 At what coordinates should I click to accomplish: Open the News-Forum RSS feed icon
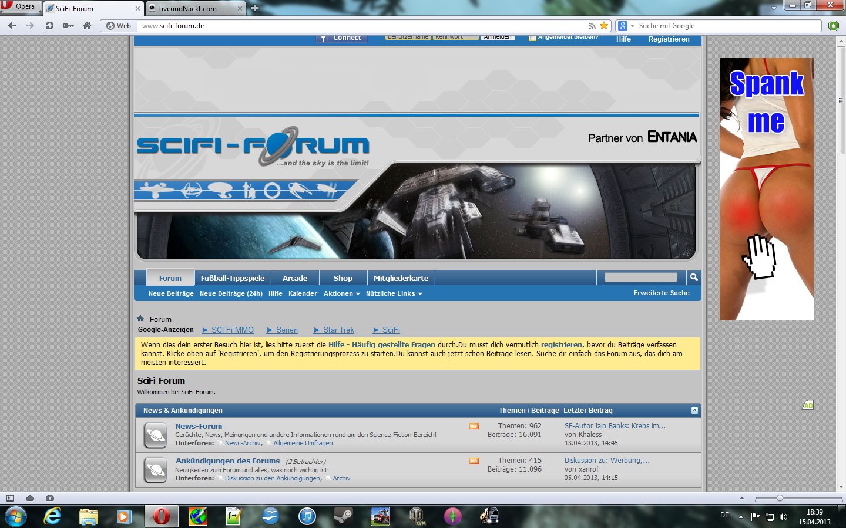tap(474, 427)
